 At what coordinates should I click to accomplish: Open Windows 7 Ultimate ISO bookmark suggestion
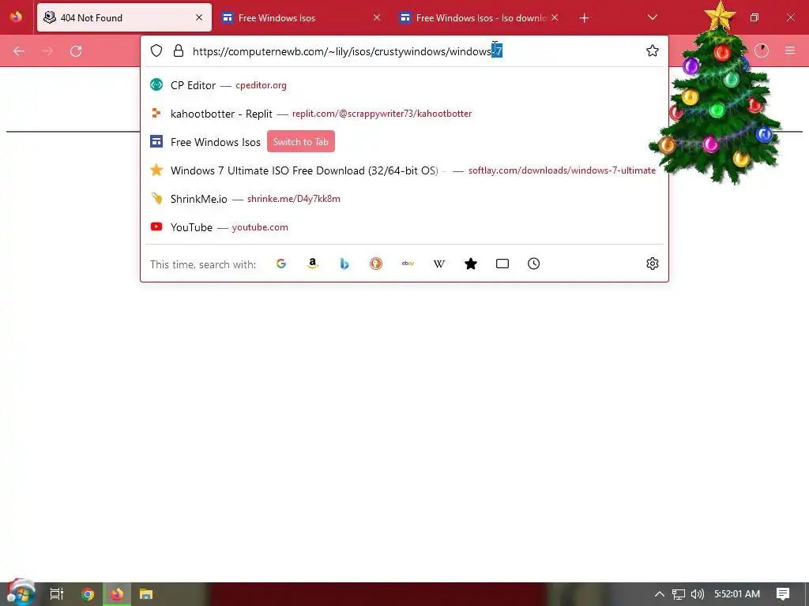pos(404,170)
